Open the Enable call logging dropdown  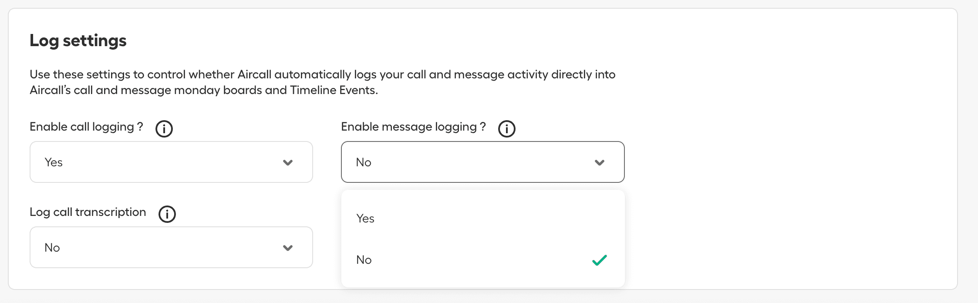click(171, 162)
